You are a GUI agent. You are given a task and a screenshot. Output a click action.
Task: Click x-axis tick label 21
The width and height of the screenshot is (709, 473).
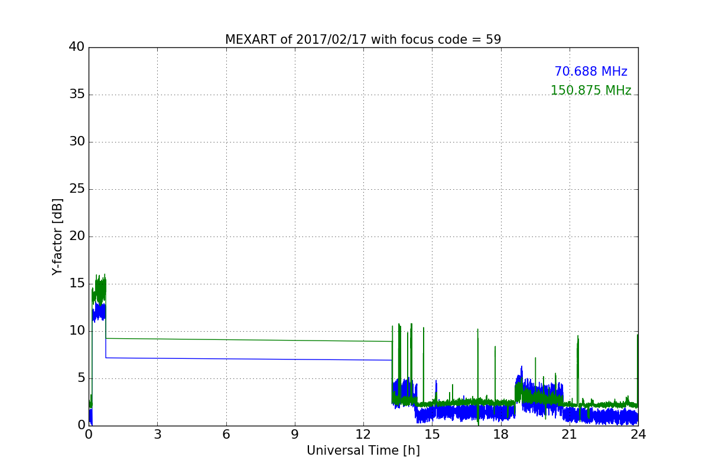point(570,434)
